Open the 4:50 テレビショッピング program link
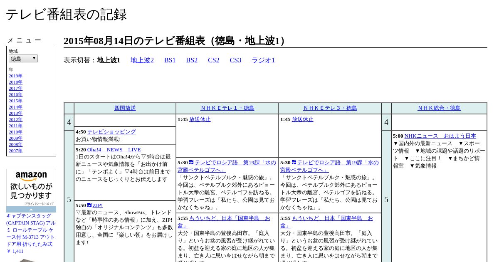The width and height of the screenshot is (499, 262). [x=111, y=132]
